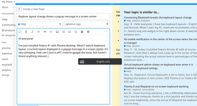This screenshot has height=106, width=197.
Task: Start a bulleted list in the editor
Action: 63,32
